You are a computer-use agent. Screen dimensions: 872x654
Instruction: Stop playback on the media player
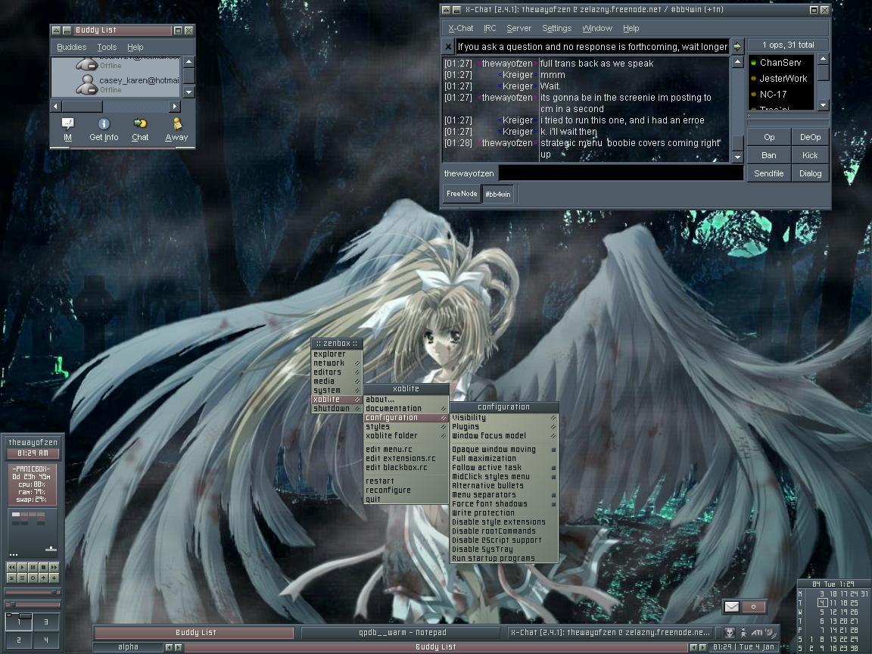(x=43, y=567)
